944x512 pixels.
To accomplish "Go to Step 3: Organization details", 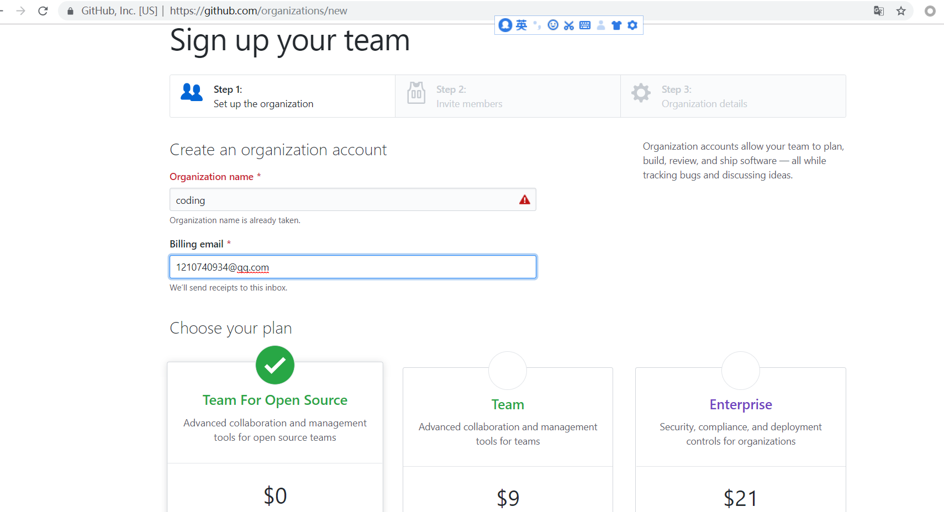I will tap(734, 96).
